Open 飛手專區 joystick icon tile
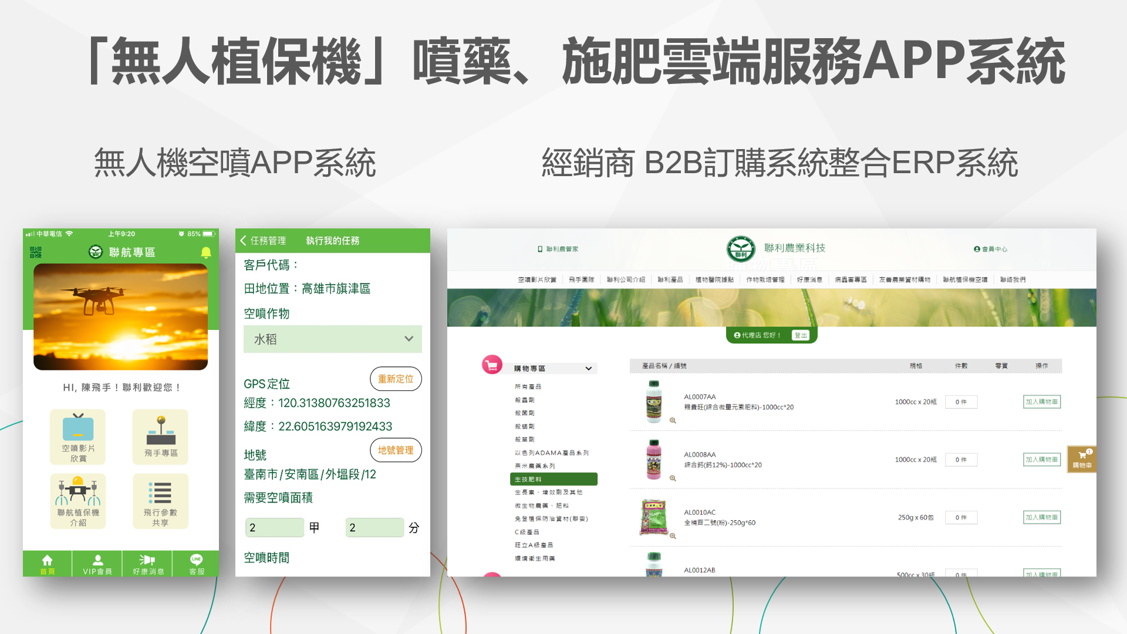1127x634 pixels. [161, 437]
